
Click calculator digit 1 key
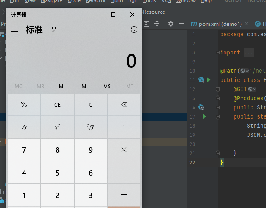point(24,195)
